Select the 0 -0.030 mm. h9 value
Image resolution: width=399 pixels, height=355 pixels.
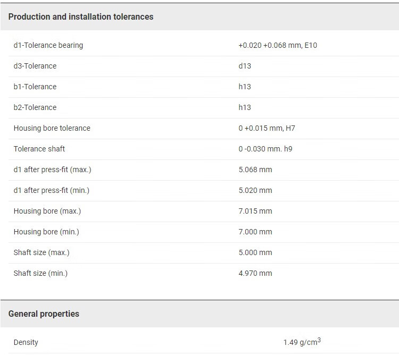tap(265, 149)
